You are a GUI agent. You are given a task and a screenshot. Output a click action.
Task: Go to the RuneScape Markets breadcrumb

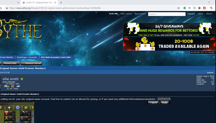point(6,57)
